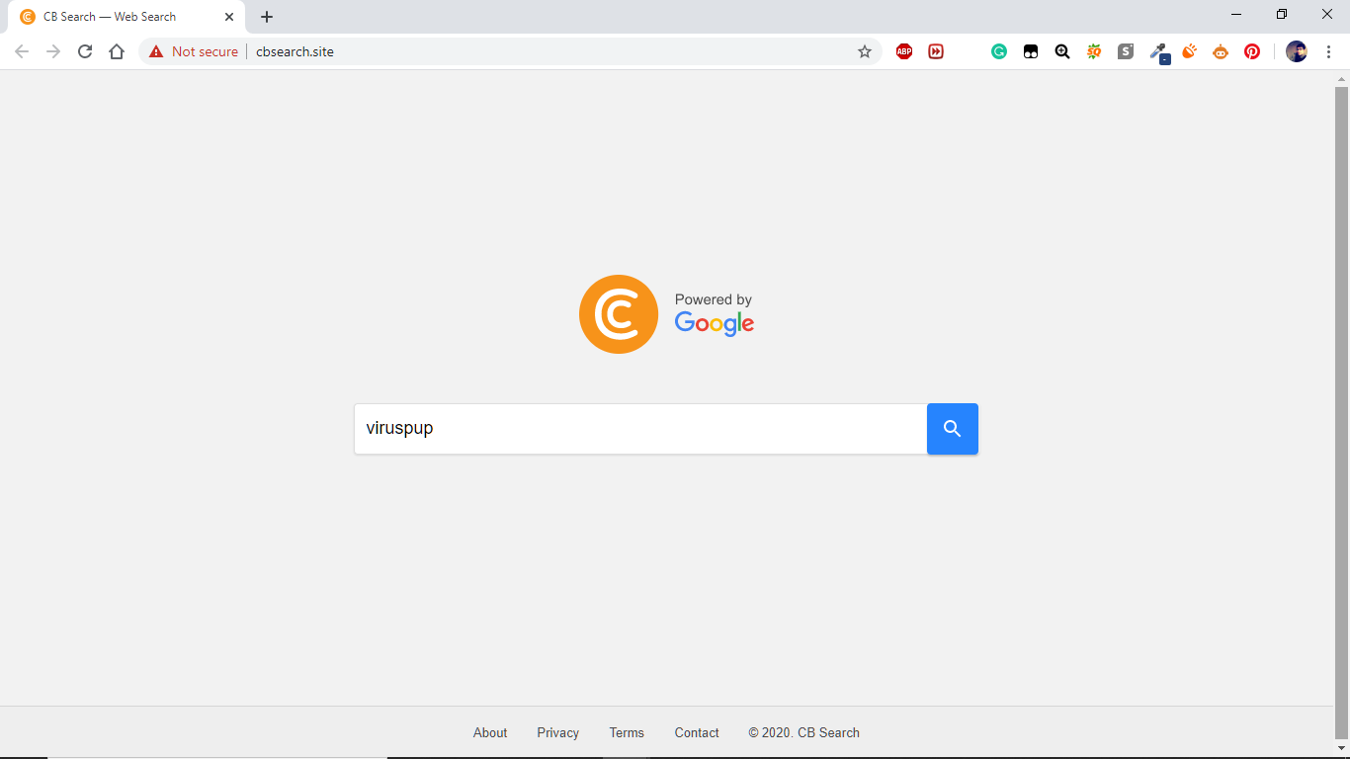Reload the current page
Screen dimensions: 1350x759
pyautogui.click(x=84, y=51)
